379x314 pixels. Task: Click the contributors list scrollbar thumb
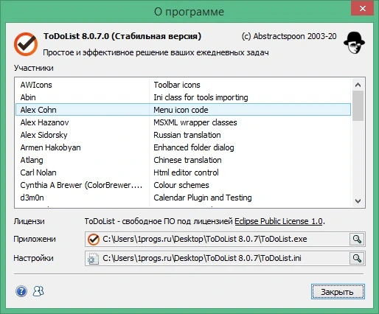point(358,105)
